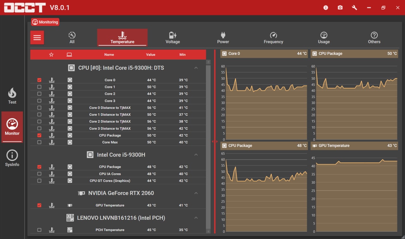Check the CPU IA Cores checkbox

[39, 174]
